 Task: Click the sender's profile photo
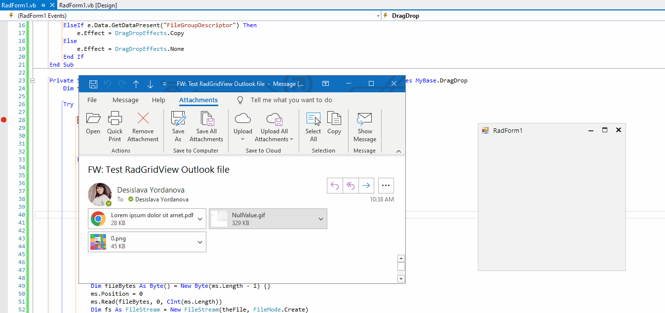click(x=100, y=195)
